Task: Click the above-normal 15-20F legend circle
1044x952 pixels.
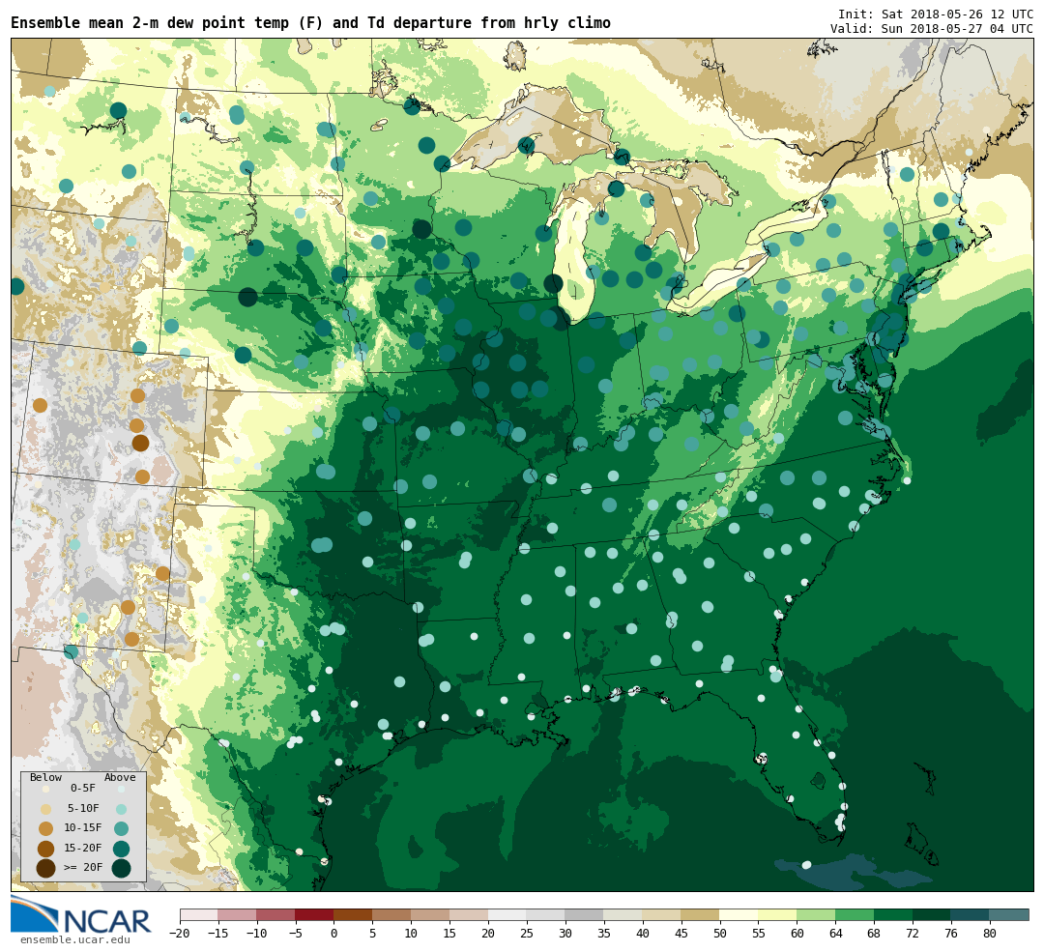Action: [x=121, y=849]
